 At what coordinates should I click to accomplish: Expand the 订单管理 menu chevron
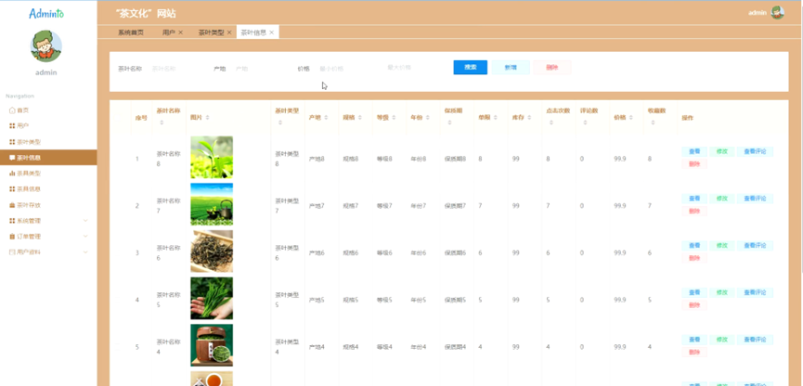(85, 237)
